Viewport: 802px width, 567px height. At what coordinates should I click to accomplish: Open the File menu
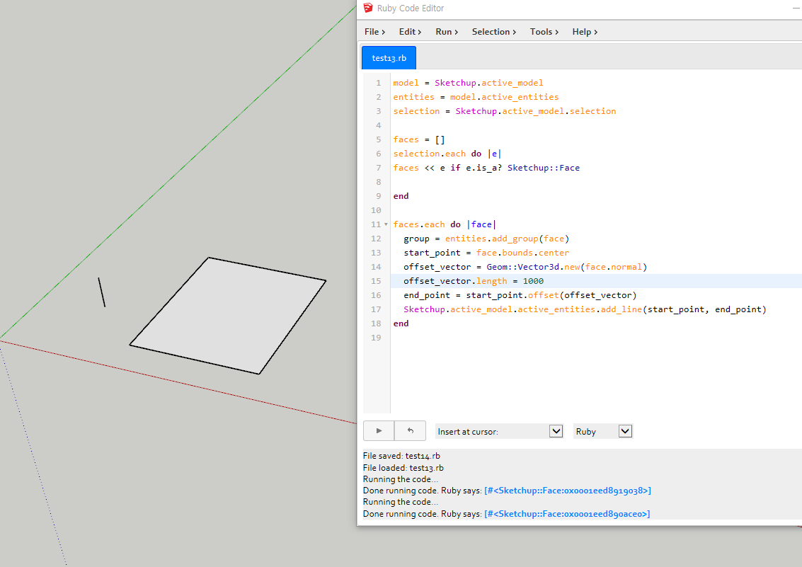coord(375,32)
